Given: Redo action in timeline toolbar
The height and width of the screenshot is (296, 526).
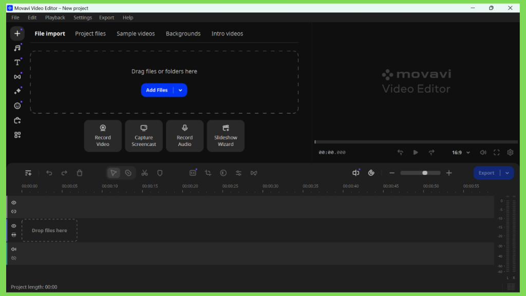Looking at the screenshot, I should (64, 173).
